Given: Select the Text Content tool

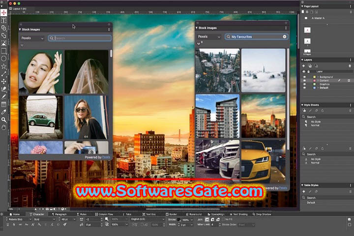Looking at the screenshot, I should point(3,20).
